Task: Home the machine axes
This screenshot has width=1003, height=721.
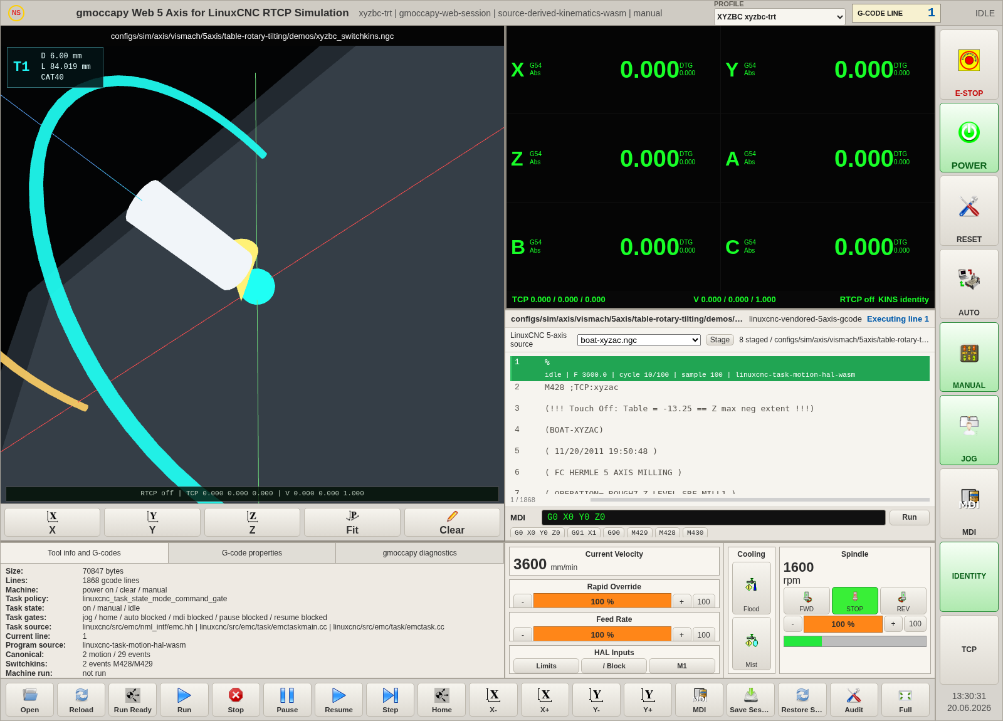Action: [441, 700]
